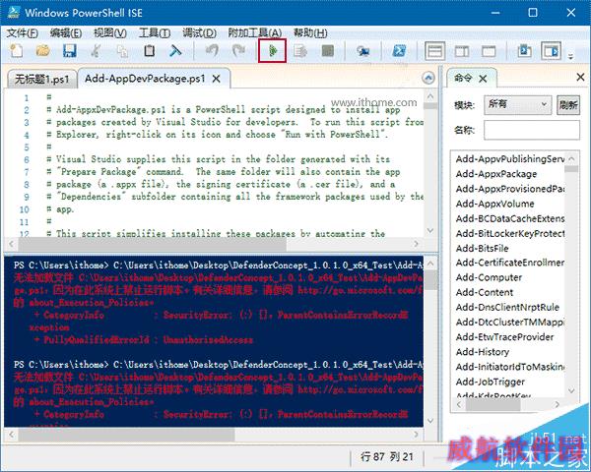591x472 pixels.
Task: Paste from clipboard icon
Action: [x=150, y=51]
